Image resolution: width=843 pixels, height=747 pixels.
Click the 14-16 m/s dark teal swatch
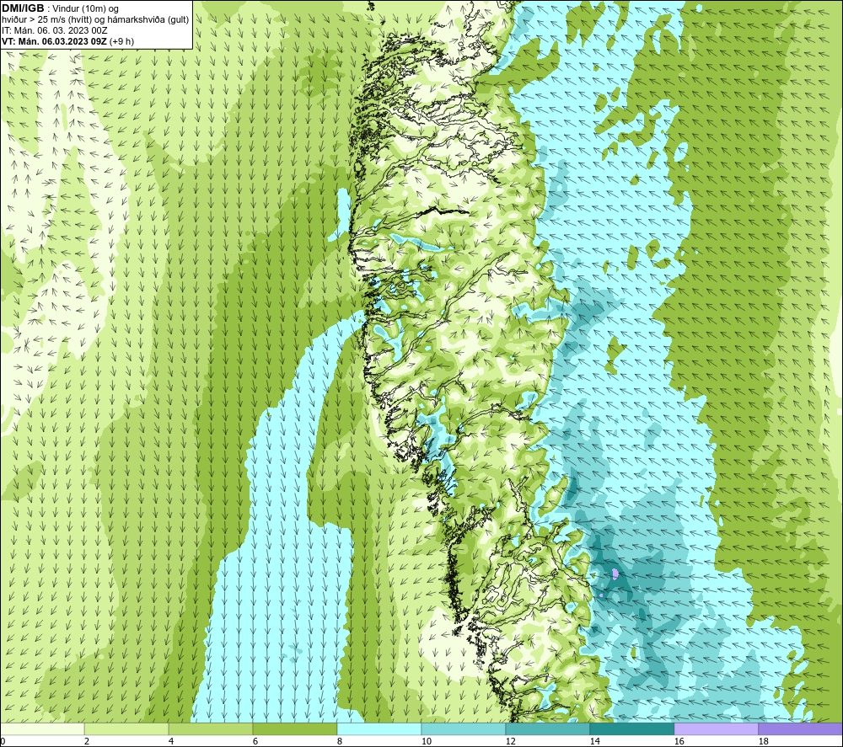click(631, 728)
